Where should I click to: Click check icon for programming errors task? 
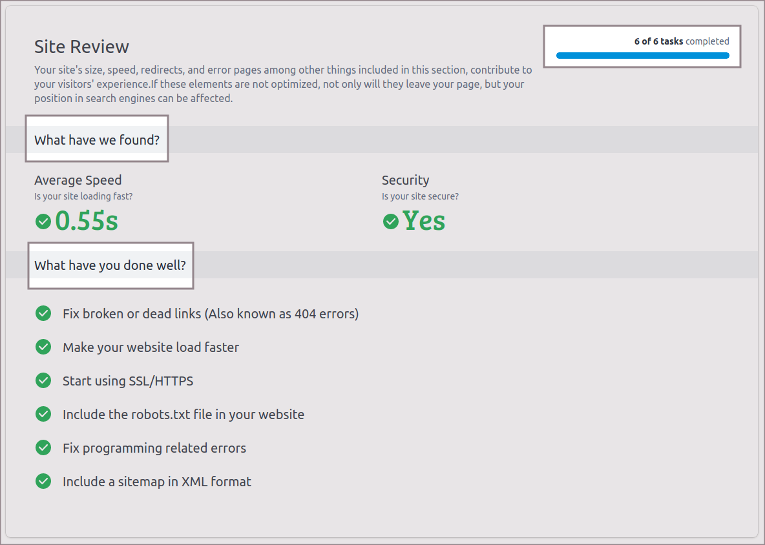(x=43, y=448)
